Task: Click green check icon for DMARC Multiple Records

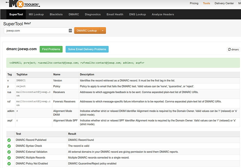Action: coord(9,158)
